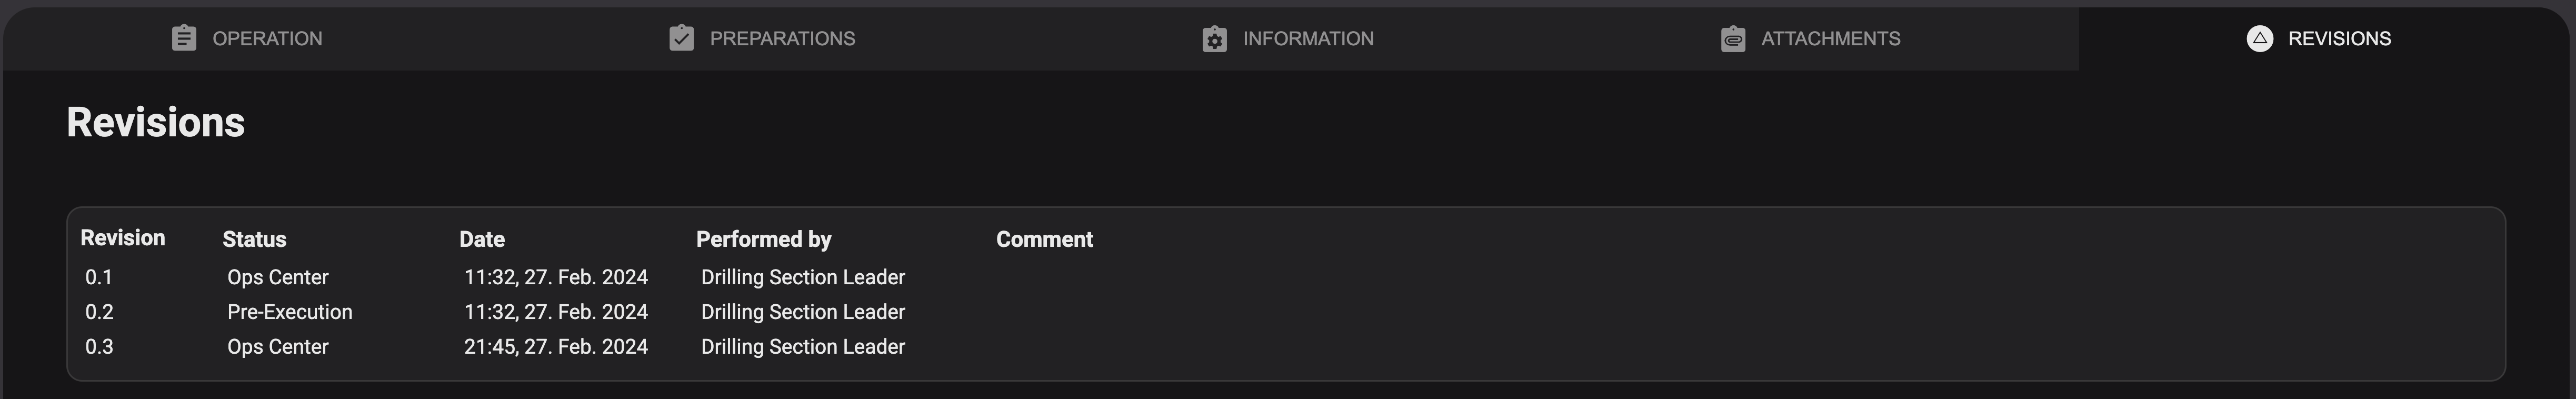2576x399 pixels.
Task: Click the Revisions page heading
Action: [155, 122]
